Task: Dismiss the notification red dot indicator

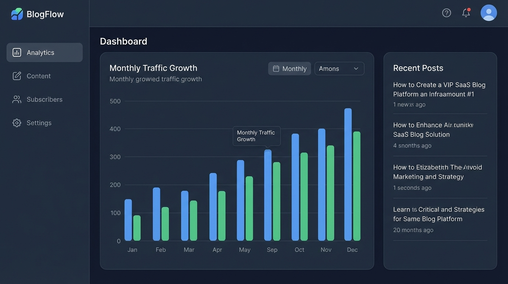Action: tap(469, 9)
